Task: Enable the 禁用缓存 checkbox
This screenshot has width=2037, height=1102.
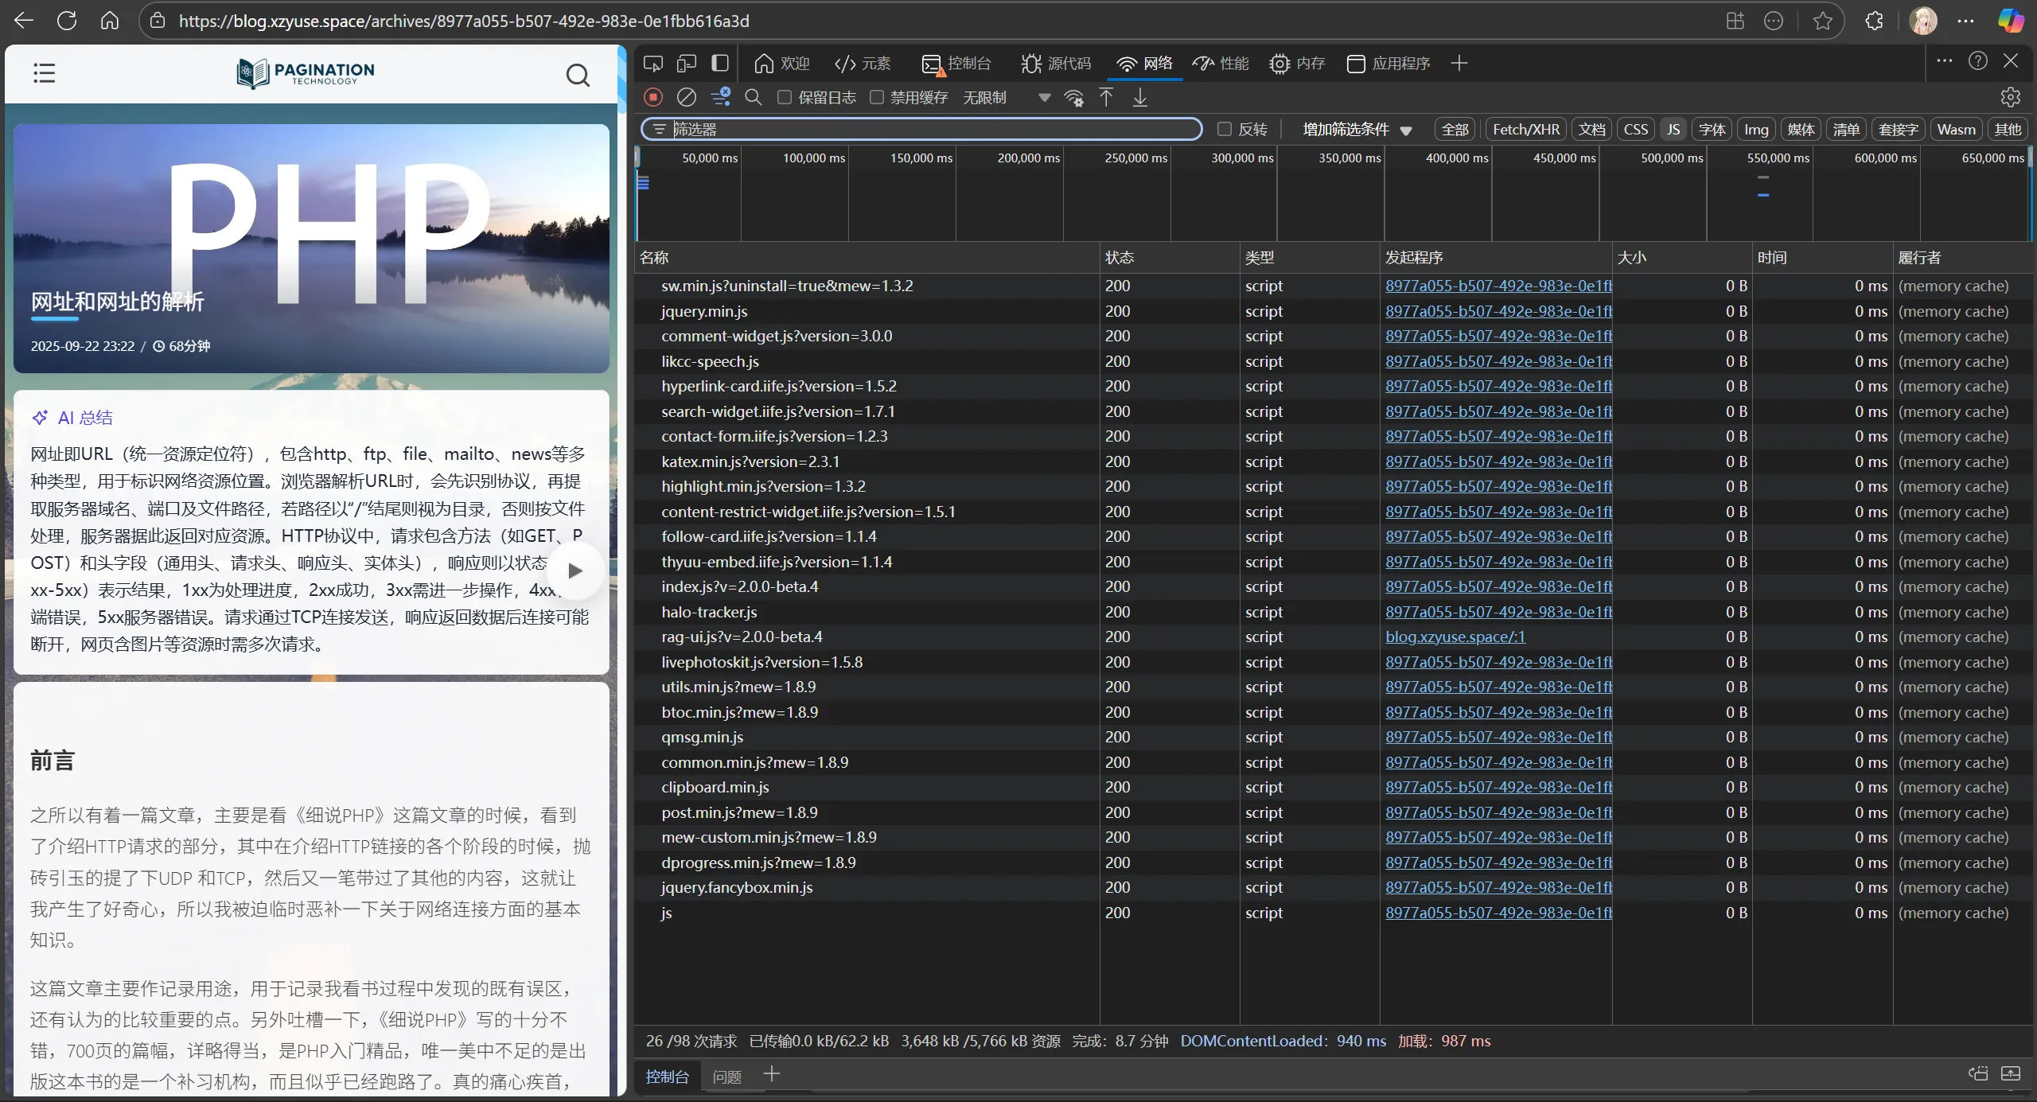Action: pyautogui.click(x=877, y=97)
